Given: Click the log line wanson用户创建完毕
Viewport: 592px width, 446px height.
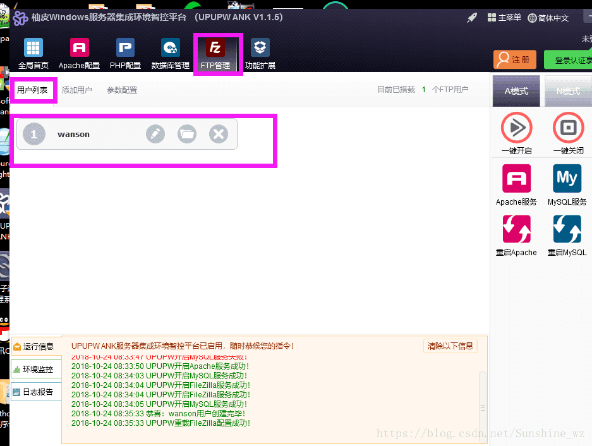Looking at the screenshot, I should point(159,414).
